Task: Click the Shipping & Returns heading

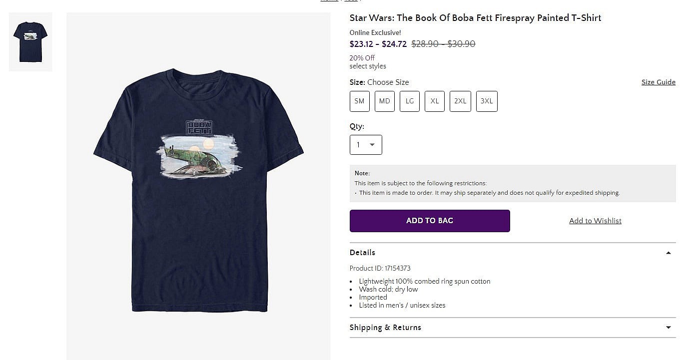Action: click(385, 328)
